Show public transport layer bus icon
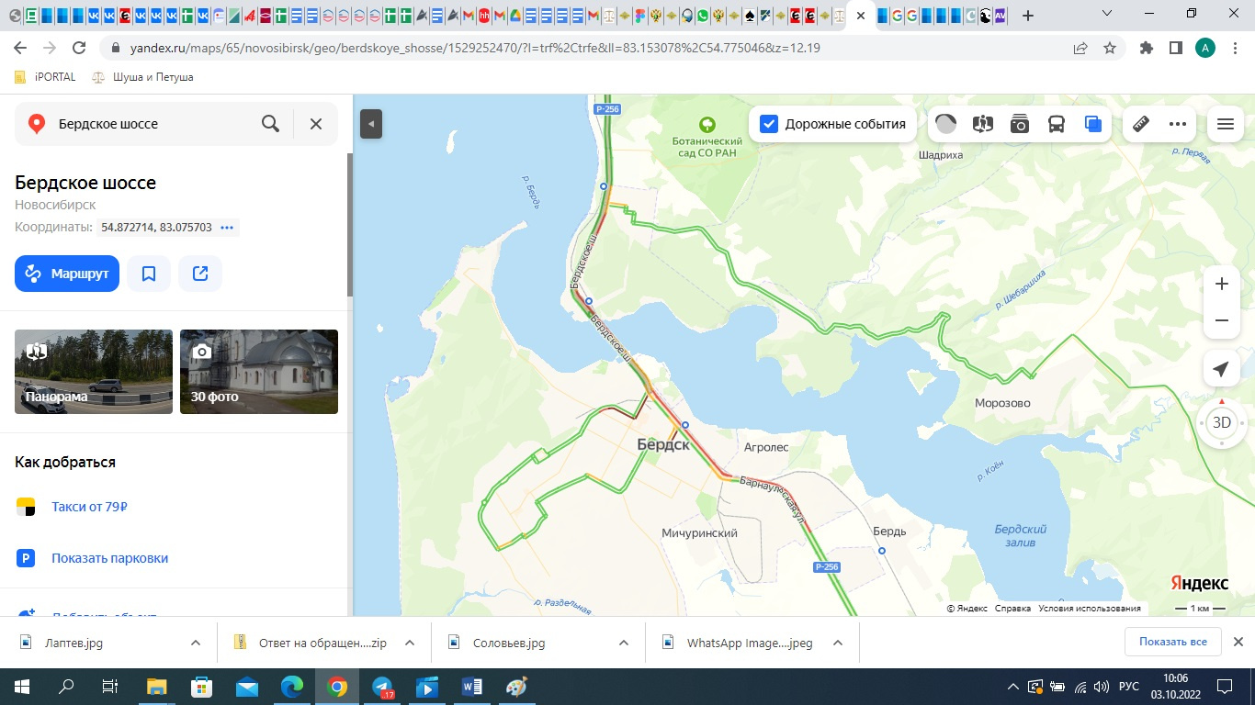The height and width of the screenshot is (705, 1255). pyautogui.click(x=1057, y=124)
